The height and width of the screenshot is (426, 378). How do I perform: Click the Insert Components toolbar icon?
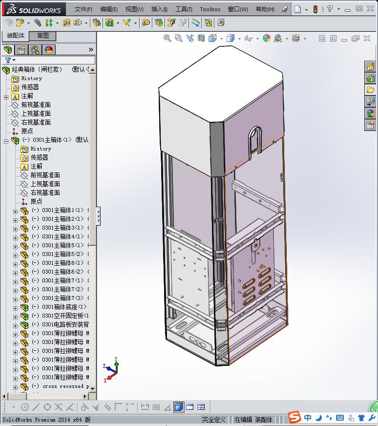20,23
